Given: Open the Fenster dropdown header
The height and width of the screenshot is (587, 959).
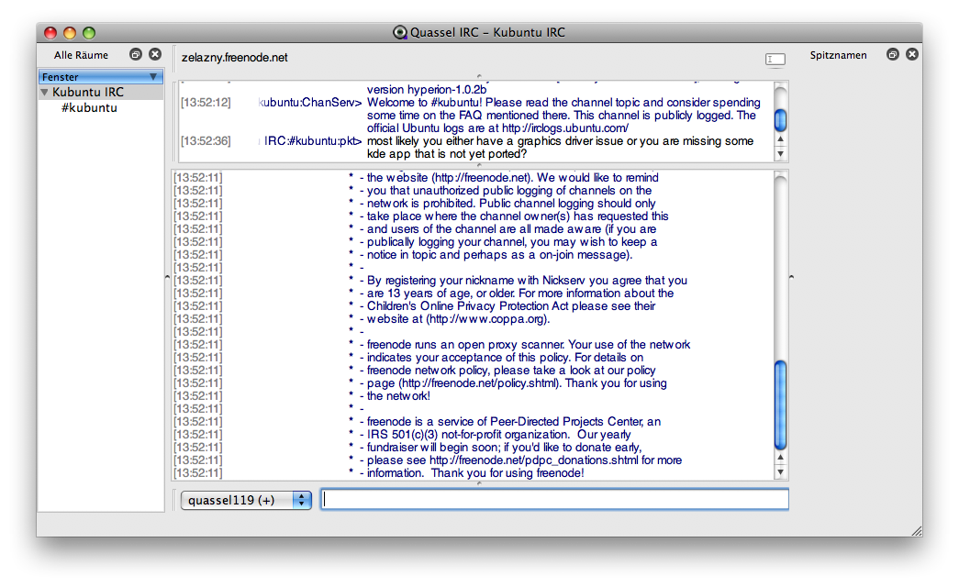Looking at the screenshot, I should click(x=101, y=77).
